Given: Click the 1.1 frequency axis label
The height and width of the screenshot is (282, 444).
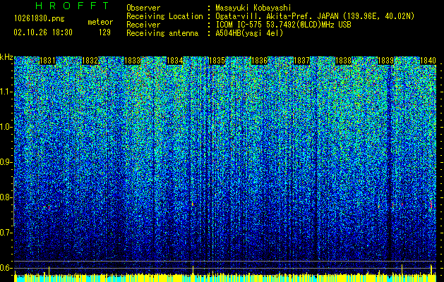Looking at the screenshot, I should tap(6, 92).
